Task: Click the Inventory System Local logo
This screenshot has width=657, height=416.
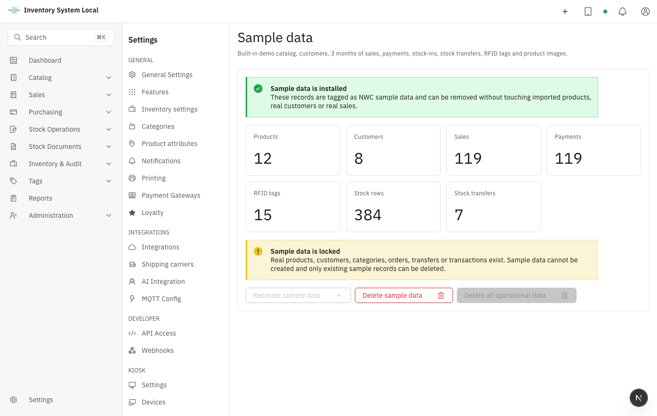Action: pyautogui.click(x=14, y=10)
